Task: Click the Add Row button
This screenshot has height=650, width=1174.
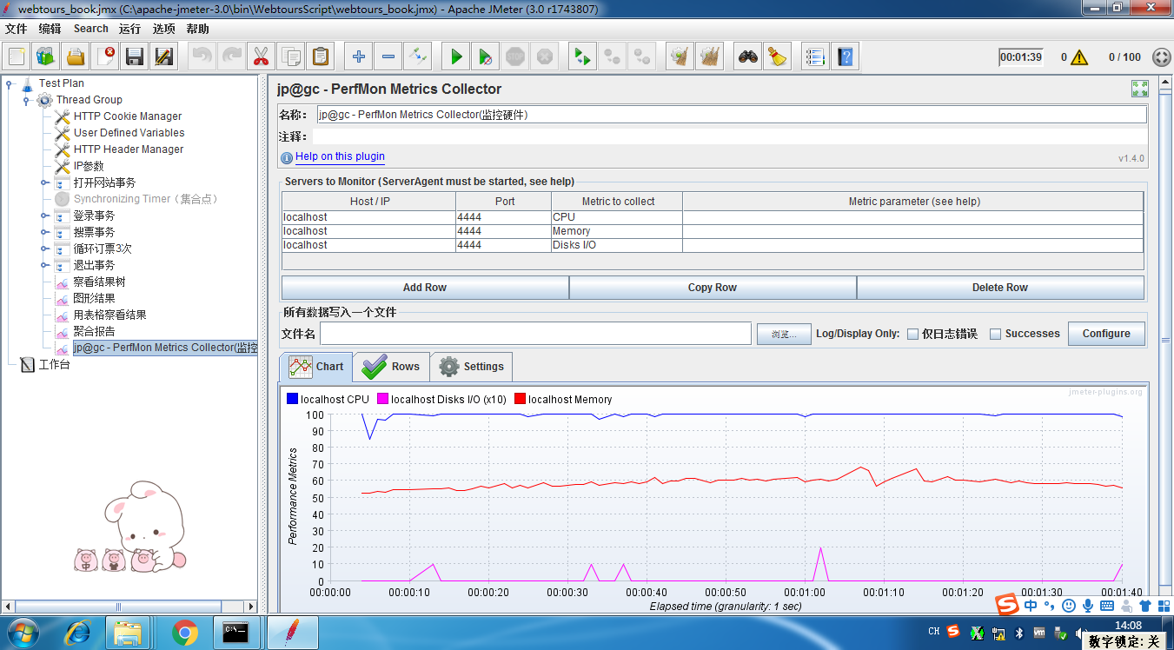Action: 425,288
